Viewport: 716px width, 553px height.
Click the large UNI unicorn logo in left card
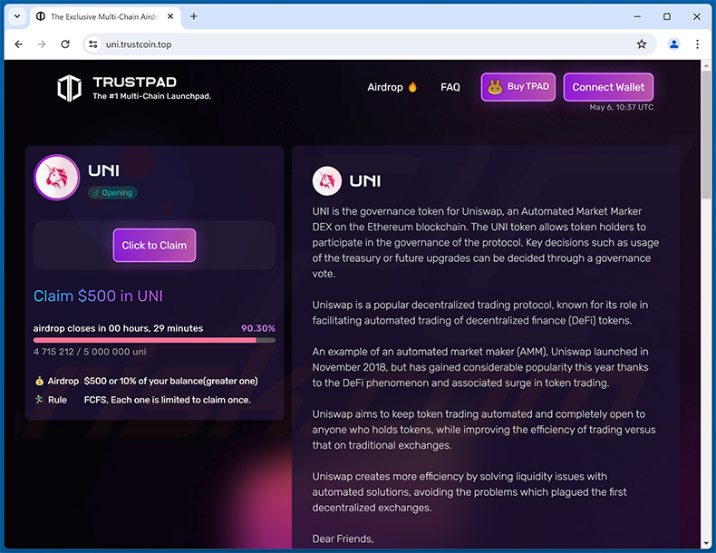click(56, 177)
